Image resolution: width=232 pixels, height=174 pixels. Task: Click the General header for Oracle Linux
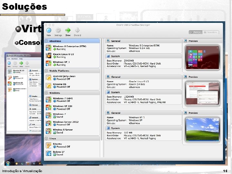(x=143, y=77)
